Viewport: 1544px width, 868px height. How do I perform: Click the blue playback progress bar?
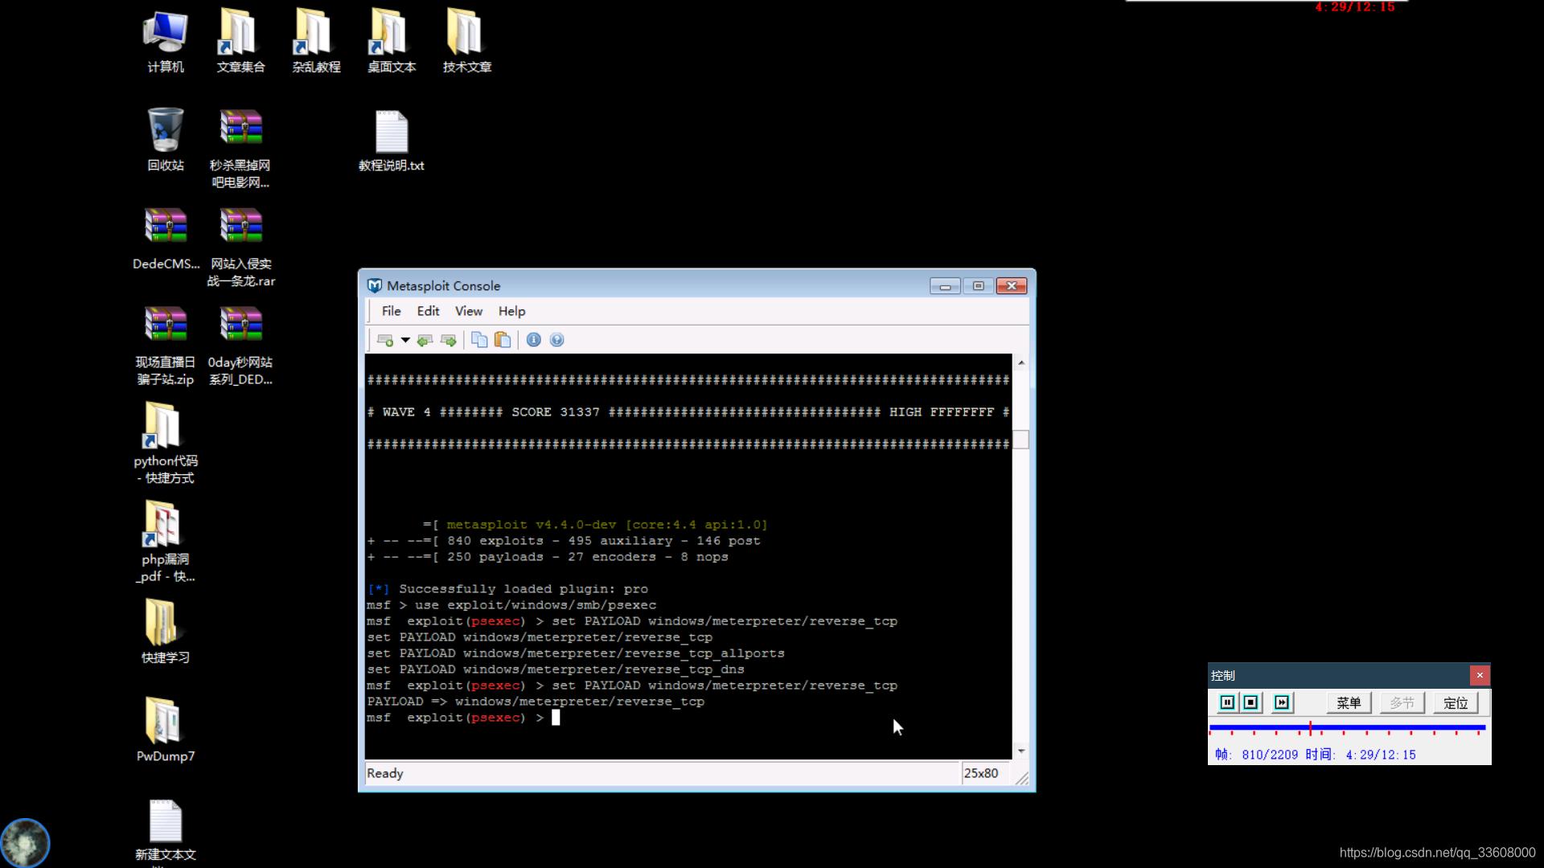[1347, 727]
